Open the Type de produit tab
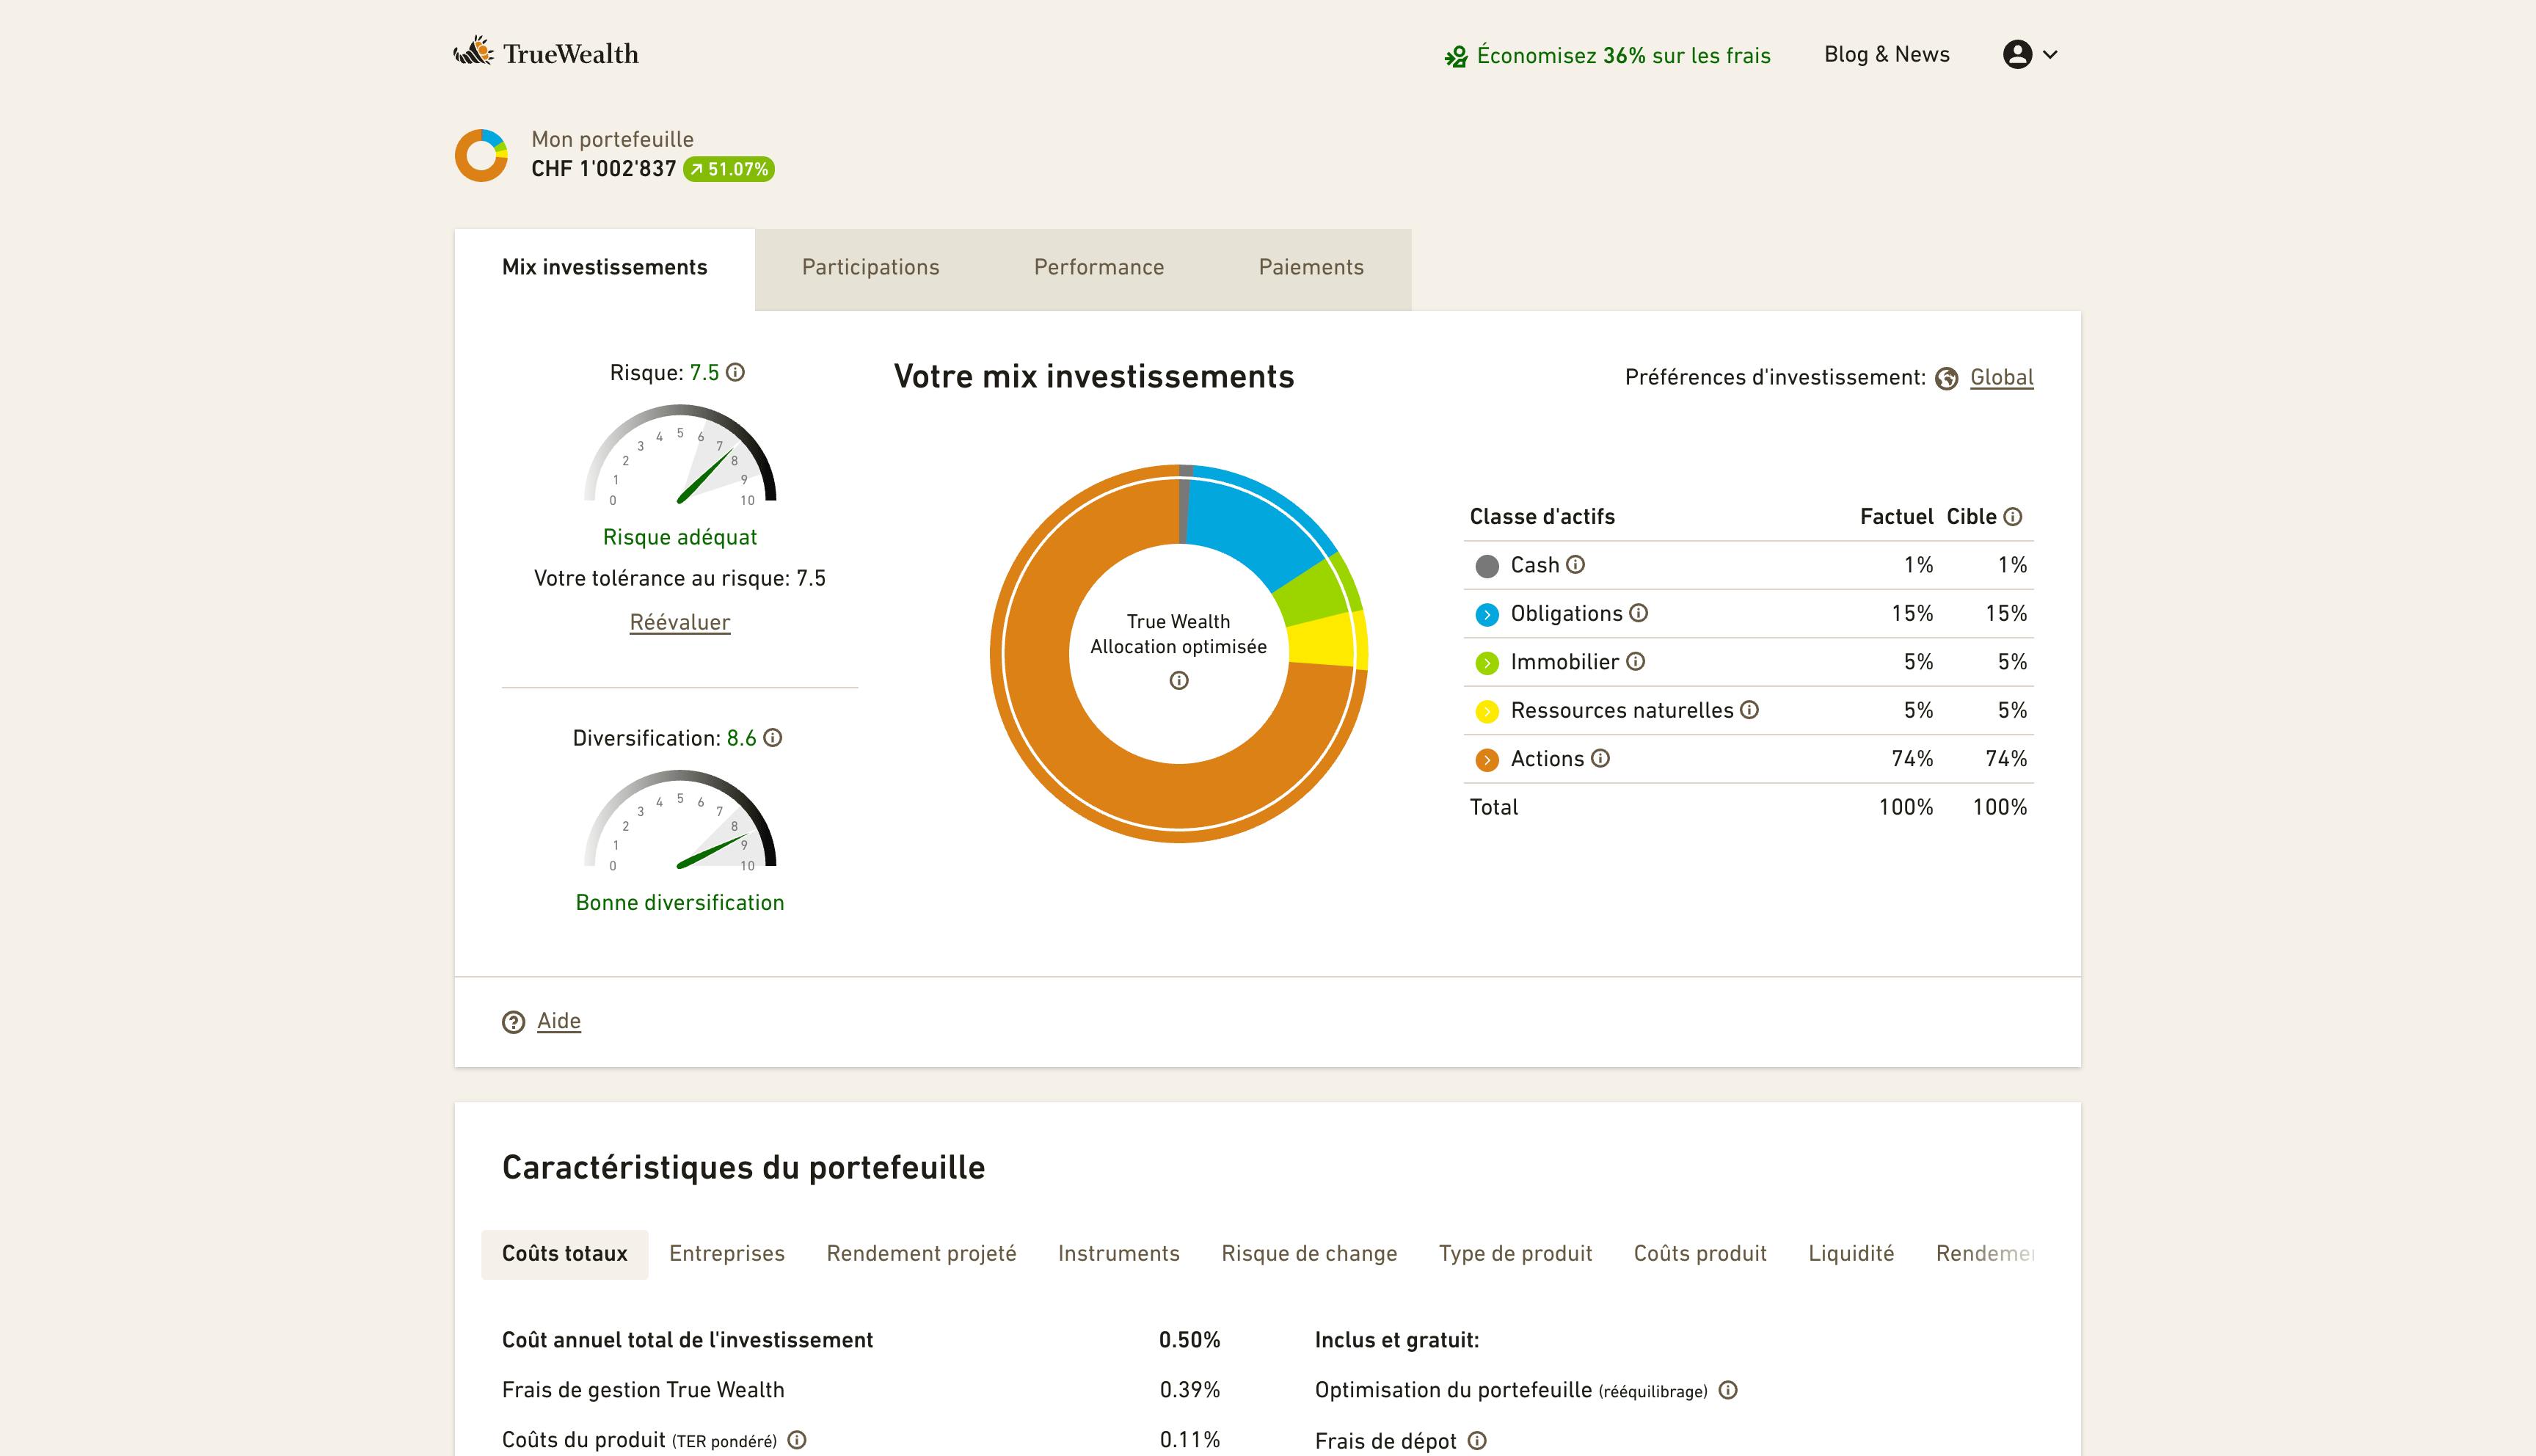Viewport: 2536px width, 1456px height. tap(1515, 1254)
